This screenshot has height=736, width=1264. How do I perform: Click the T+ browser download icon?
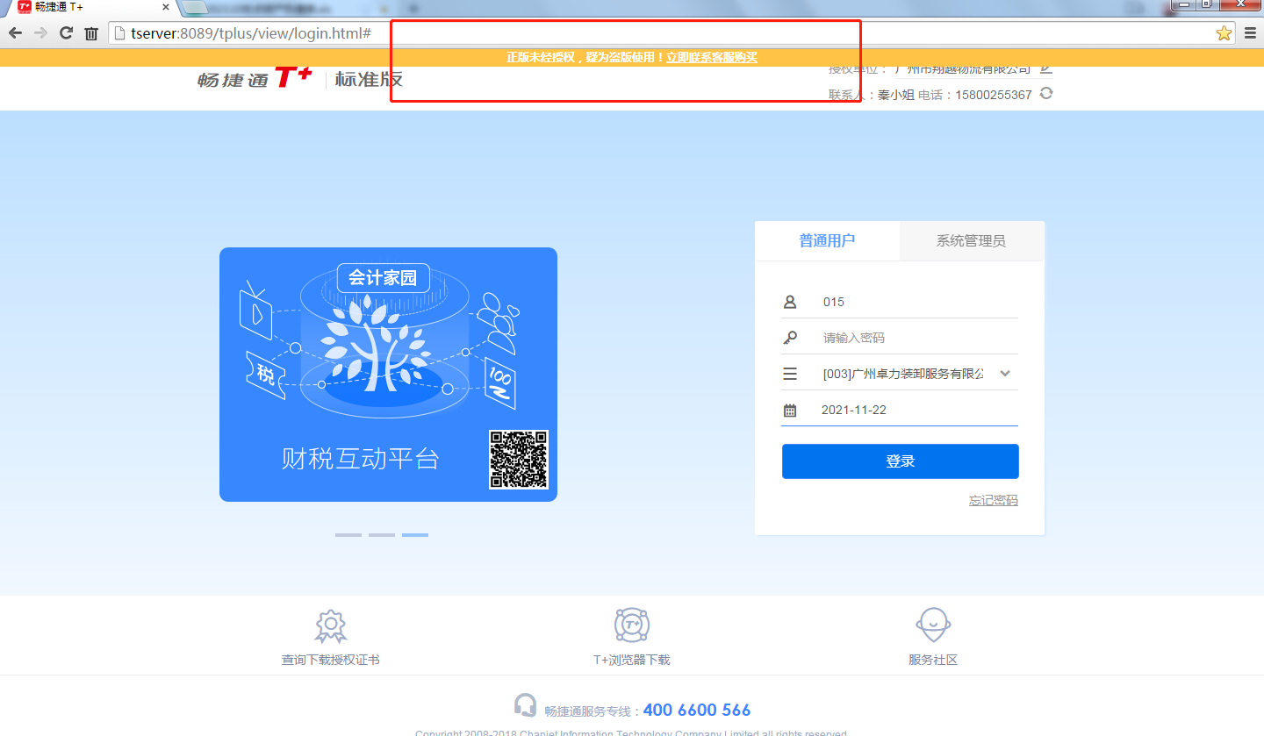(x=632, y=625)
